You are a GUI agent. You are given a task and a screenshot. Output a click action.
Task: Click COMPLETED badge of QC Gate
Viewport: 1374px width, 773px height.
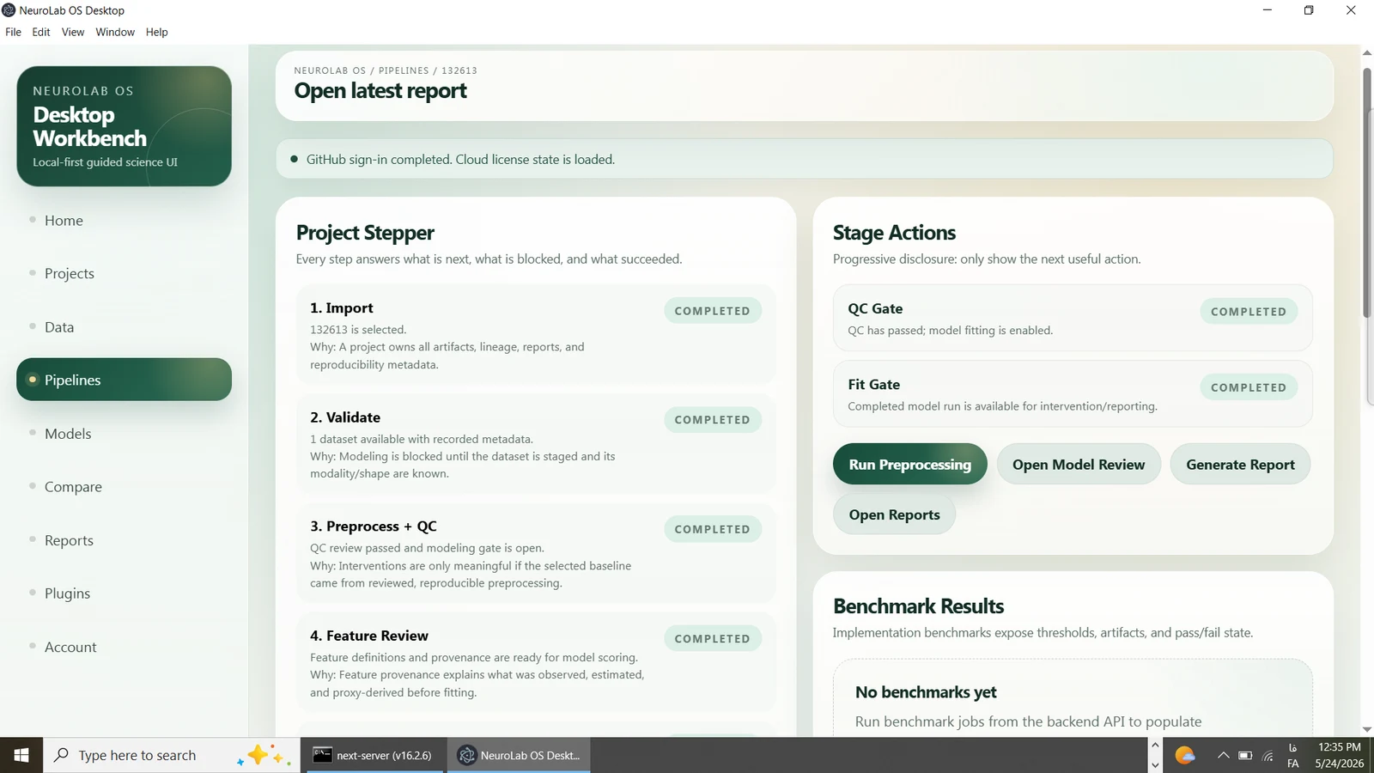1249,312
